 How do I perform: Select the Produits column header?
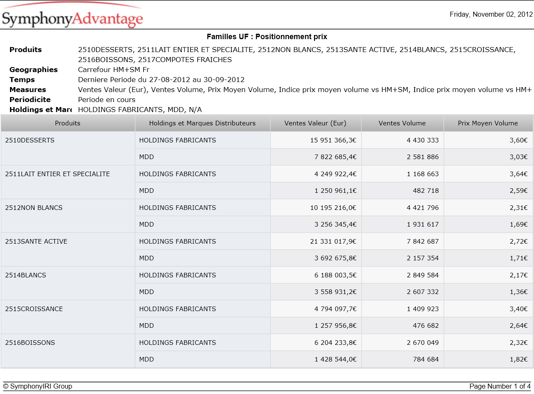68,123
